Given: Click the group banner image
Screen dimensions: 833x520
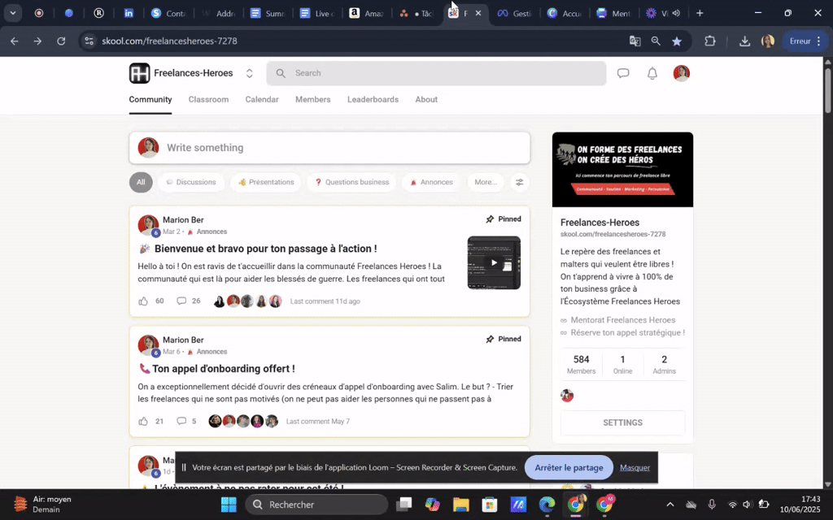Looking at the screenshot, I should (622, 169).
